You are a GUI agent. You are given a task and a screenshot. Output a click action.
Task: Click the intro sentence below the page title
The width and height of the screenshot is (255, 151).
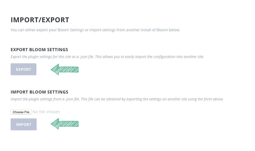95,30
